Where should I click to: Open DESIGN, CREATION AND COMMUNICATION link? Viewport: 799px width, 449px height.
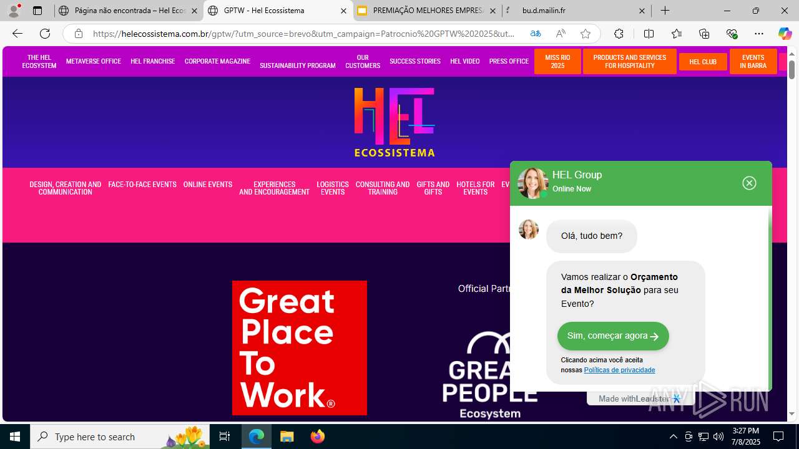point(66,188)
